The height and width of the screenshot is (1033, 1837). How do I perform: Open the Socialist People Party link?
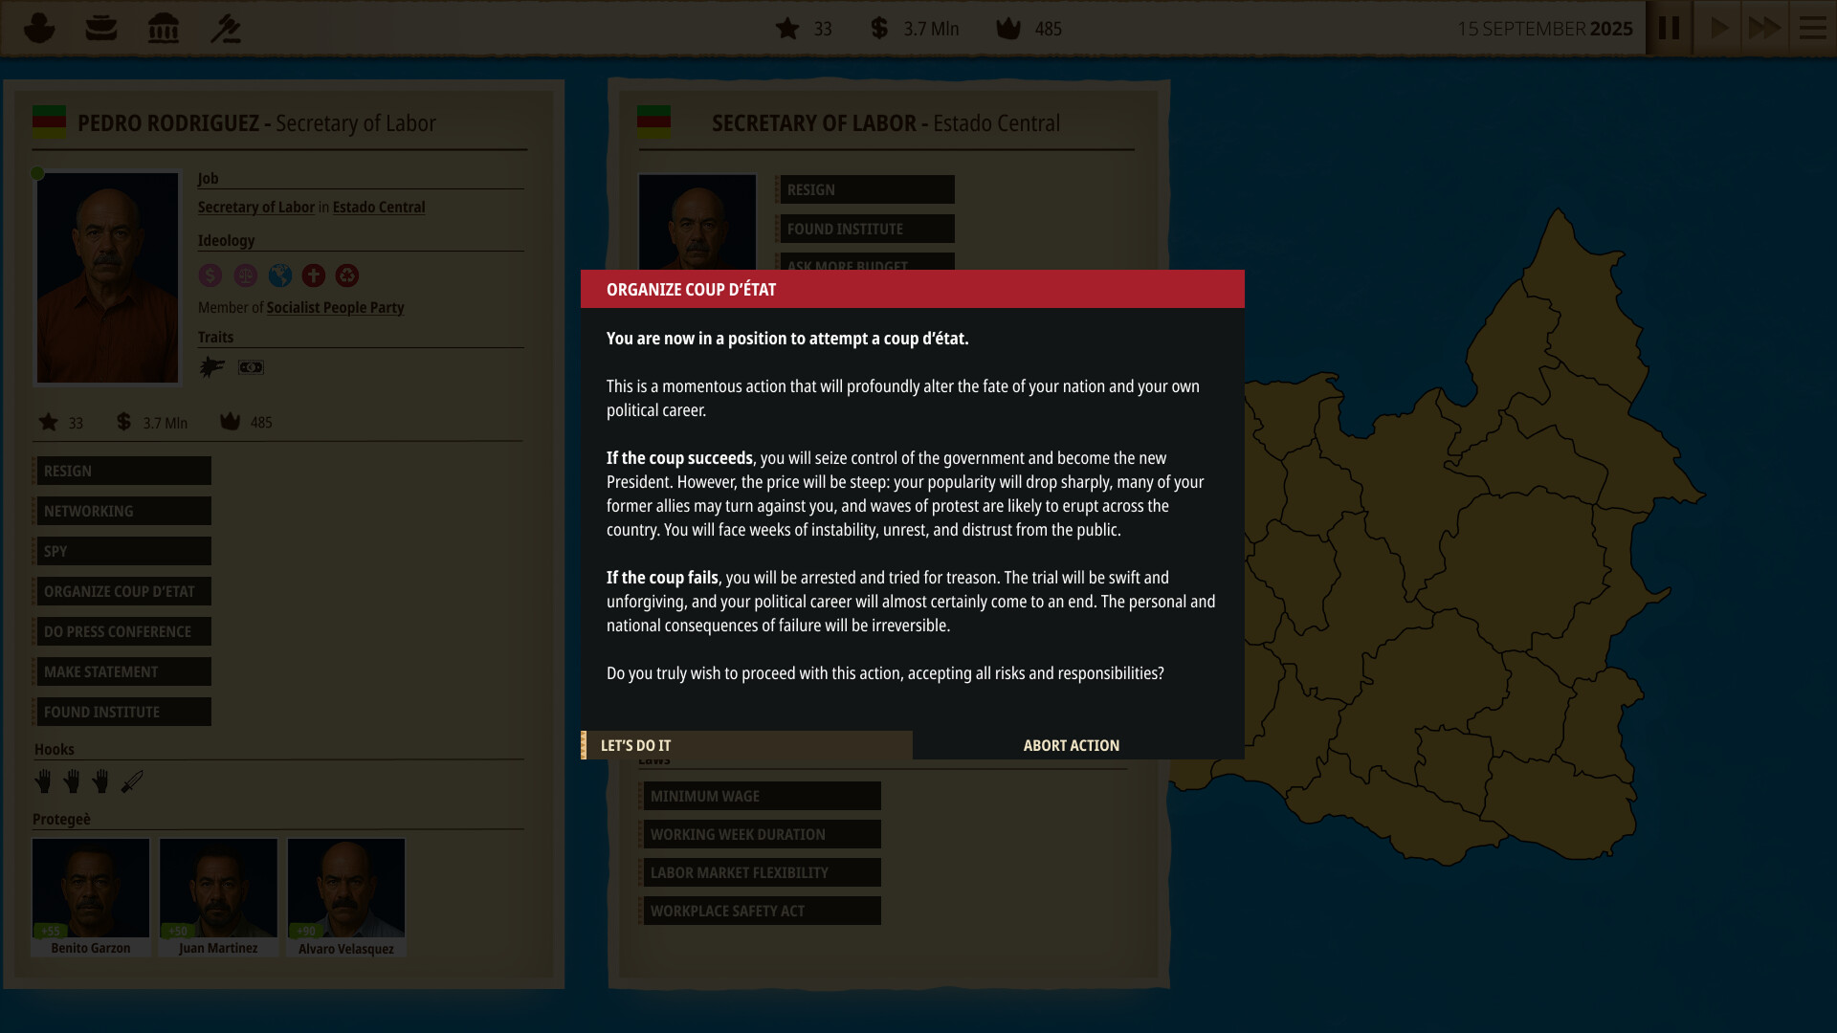(x=335, y=307)
